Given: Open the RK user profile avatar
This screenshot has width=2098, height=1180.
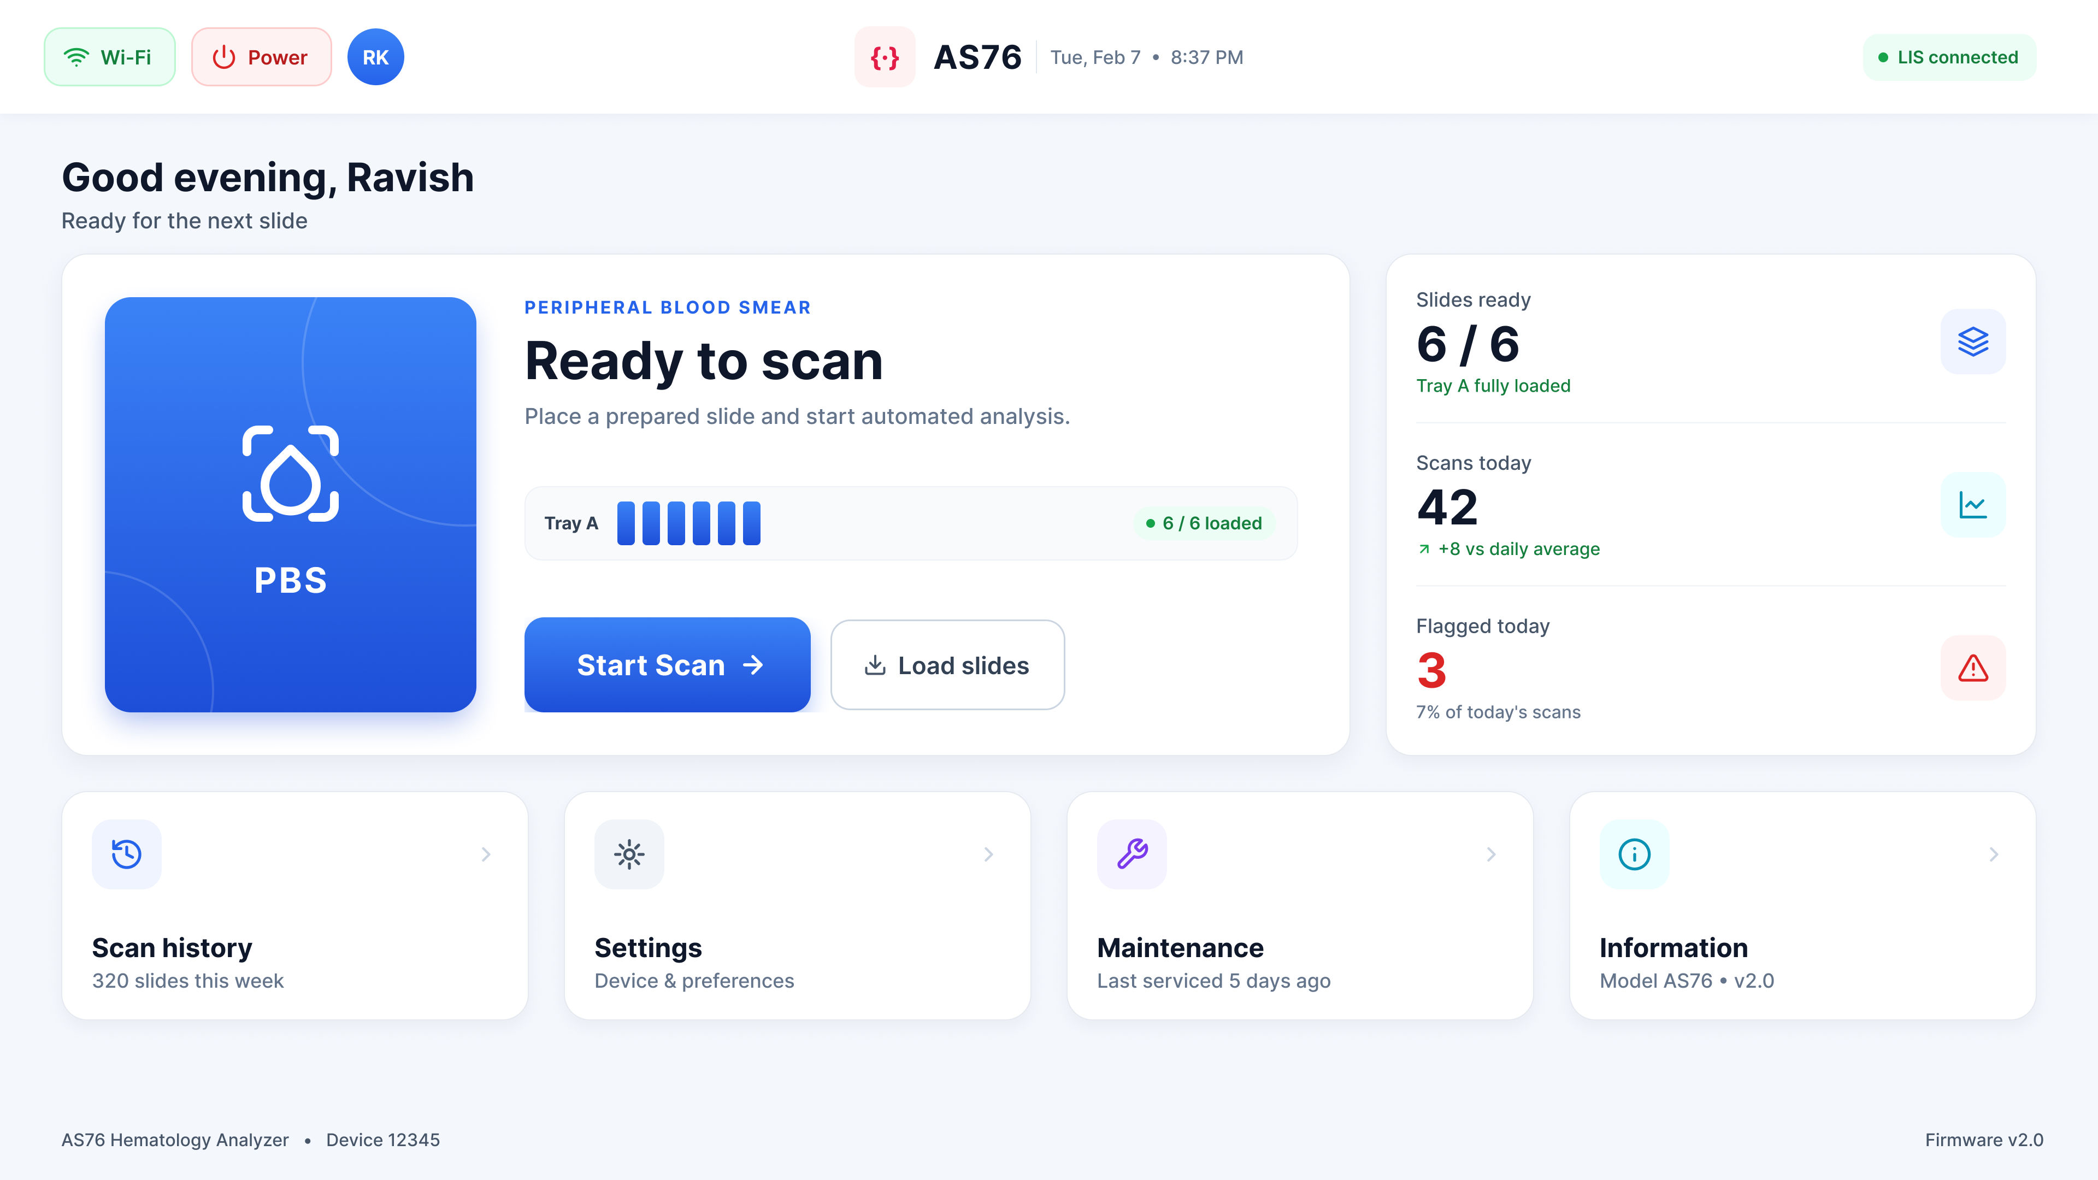Looking at the screenshot, I should 375,57.
